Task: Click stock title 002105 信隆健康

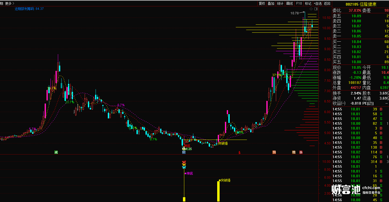Action: [x=361, y=4]
